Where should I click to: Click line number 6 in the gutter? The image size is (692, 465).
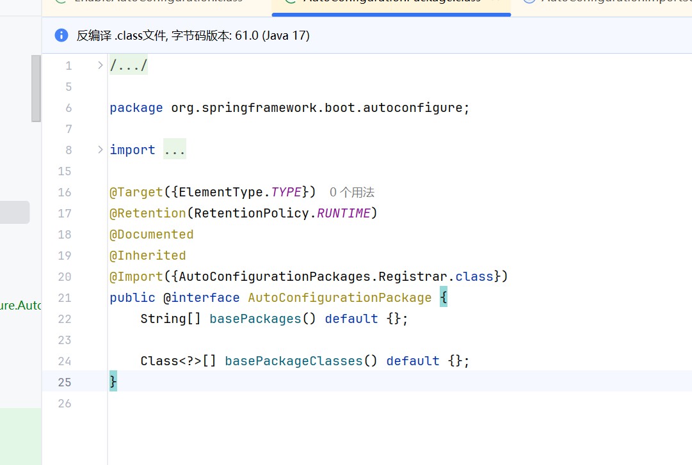68,108
